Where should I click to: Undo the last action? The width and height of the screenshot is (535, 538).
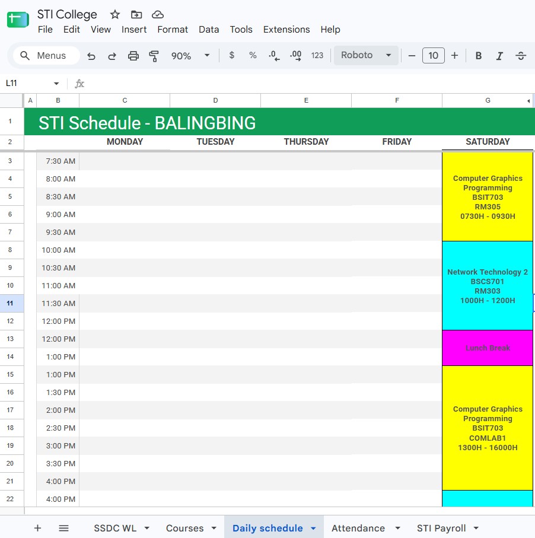click(91, 56)
